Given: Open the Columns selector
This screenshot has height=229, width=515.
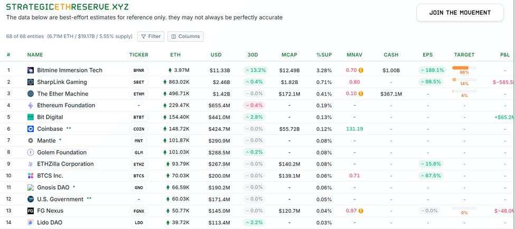Looking at the screenshot, I should [x=185, y=36].
